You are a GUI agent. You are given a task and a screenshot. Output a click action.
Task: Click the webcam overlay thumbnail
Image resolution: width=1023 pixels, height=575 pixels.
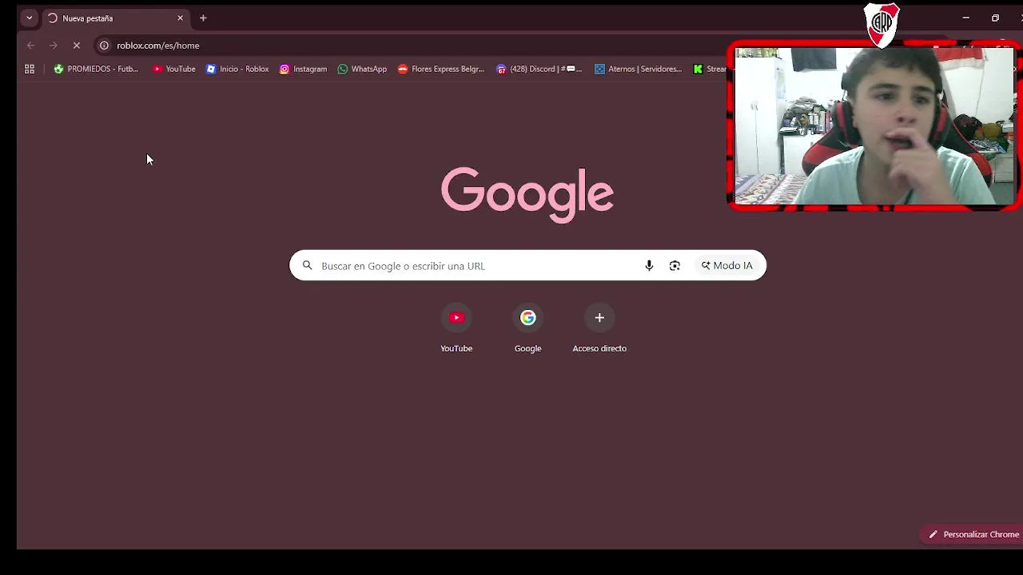pos(874,126)
